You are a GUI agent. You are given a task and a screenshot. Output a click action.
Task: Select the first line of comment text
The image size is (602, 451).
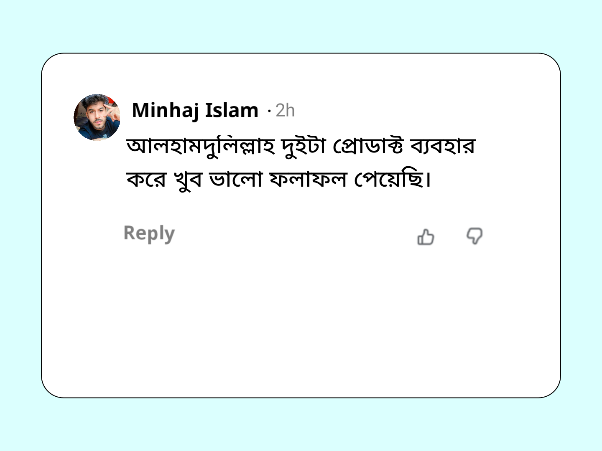point(301,147)
